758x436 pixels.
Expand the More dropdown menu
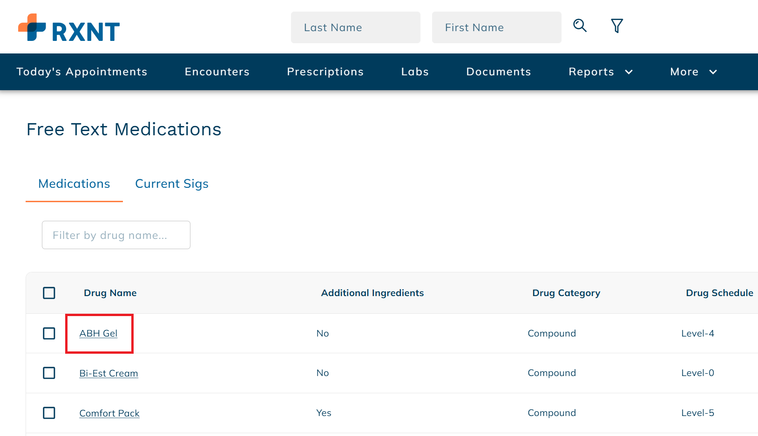click(693, 72)
